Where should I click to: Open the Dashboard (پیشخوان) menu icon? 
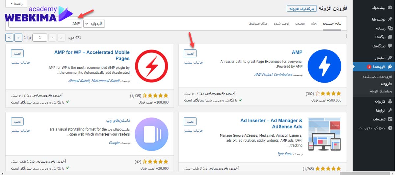pyautogui.click(x=390, y=8)
